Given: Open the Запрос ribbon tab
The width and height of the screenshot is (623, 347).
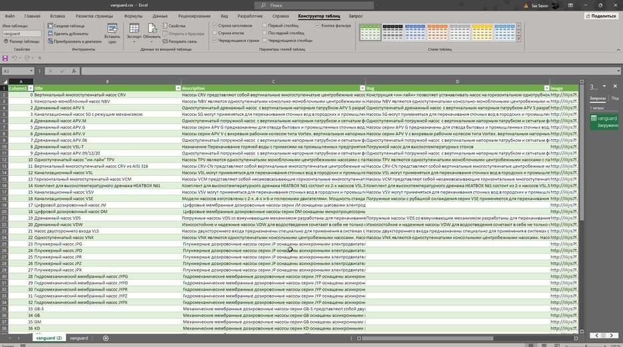Looking at the screenshot, I should (x=356, y=16).
